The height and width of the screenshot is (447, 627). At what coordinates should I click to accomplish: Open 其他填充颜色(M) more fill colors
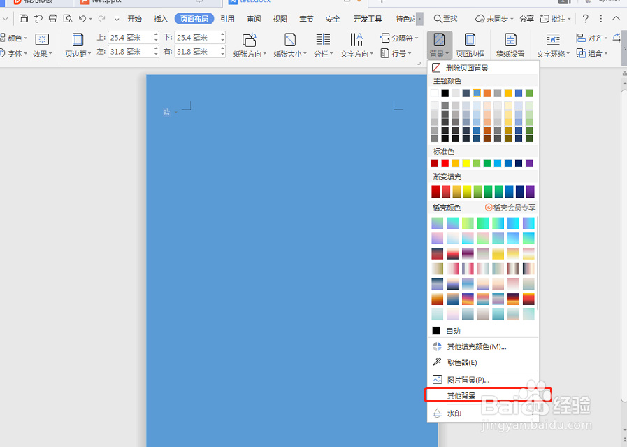coord(482,346)
